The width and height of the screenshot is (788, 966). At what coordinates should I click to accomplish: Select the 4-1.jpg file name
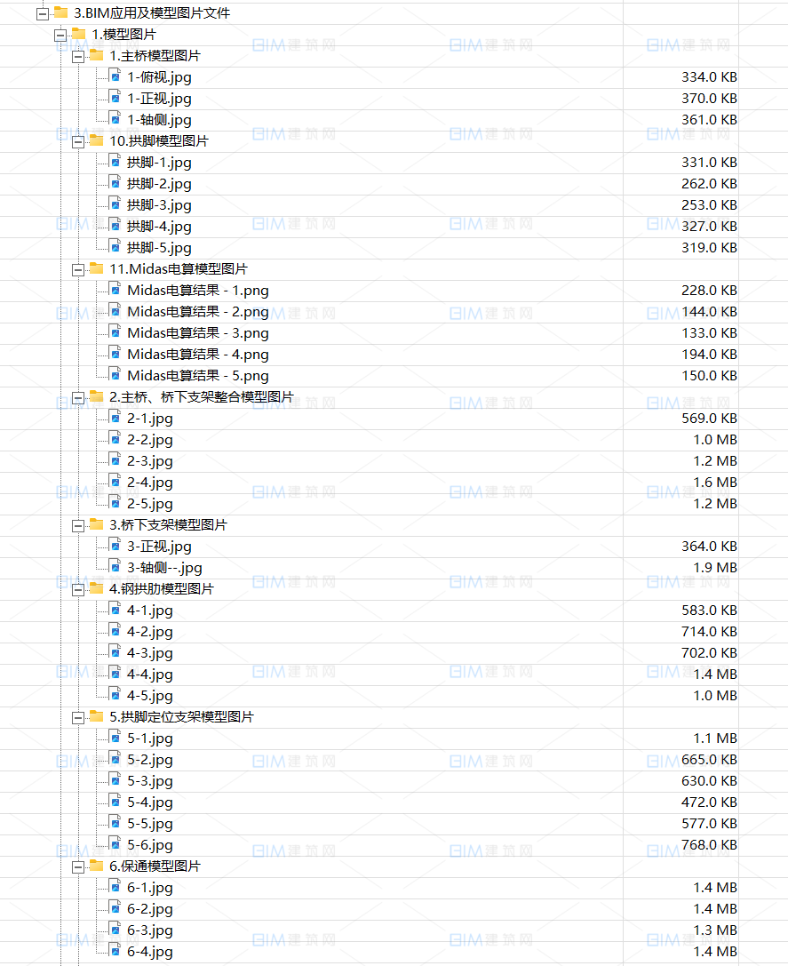pyautogui.click(x=150, y=611)
